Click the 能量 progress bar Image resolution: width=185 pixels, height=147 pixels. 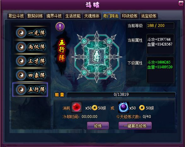click(x=121, y=95)
